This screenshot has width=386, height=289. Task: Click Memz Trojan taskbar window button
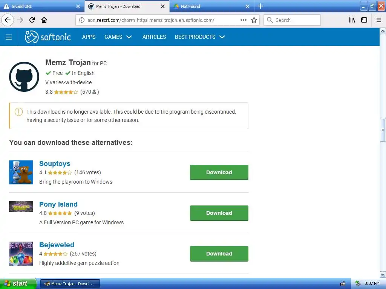point(70,284)
